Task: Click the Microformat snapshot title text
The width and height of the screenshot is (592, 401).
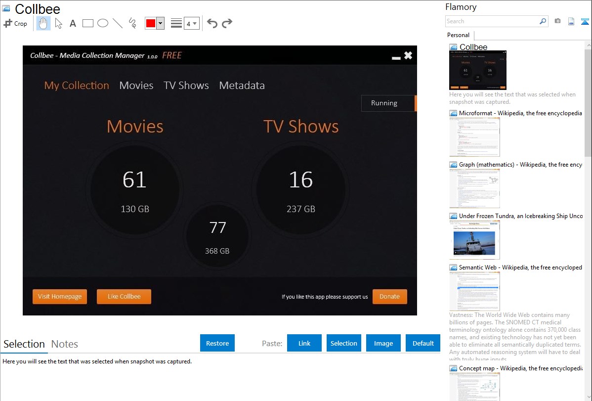Action: [520, 113]
